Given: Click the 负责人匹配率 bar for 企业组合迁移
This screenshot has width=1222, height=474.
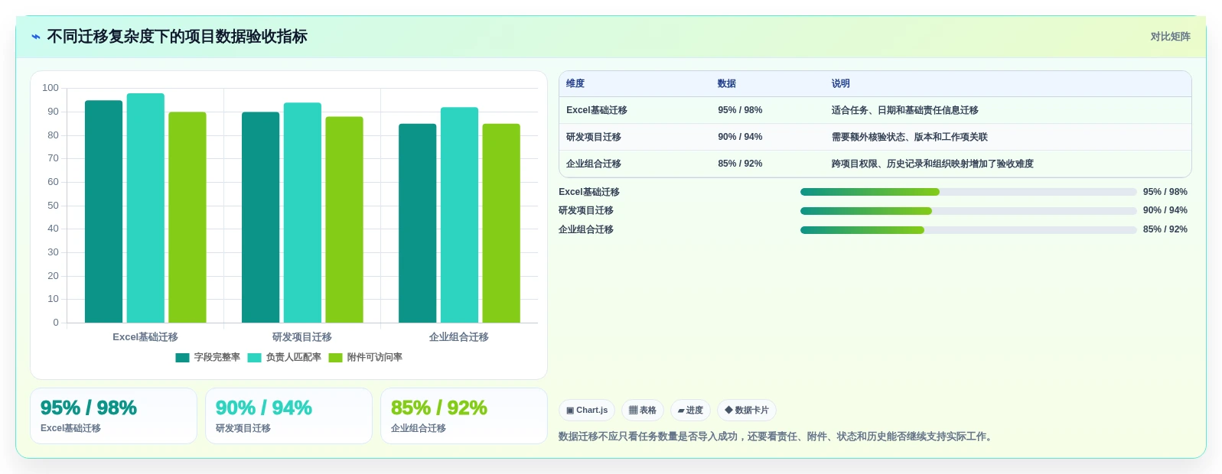Looking at the screenshot, I should point(459,215).
